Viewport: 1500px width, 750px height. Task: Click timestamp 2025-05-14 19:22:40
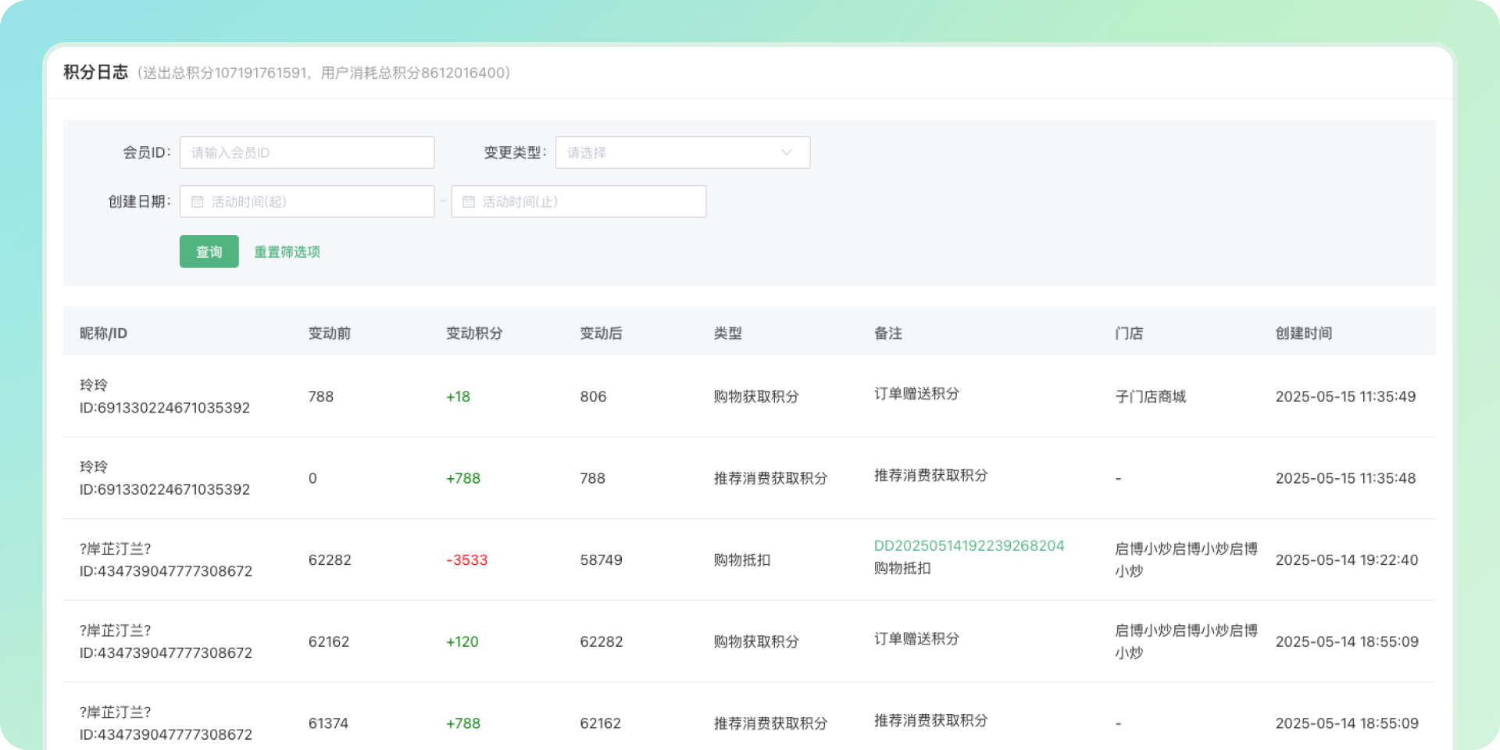click(x=1347, y=560)
